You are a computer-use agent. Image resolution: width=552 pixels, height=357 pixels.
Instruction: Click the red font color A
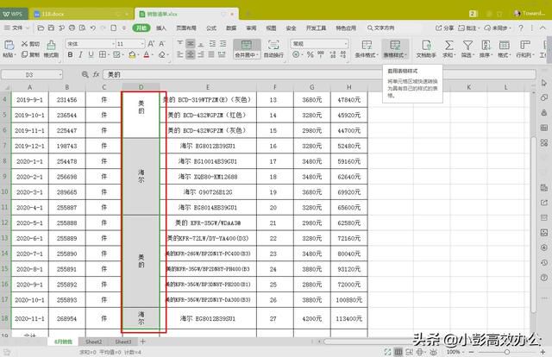tap(147, 54)
